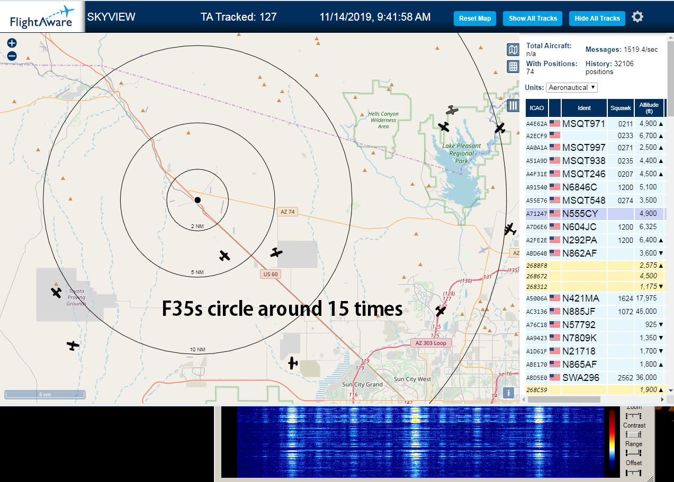Click the SKYVIEW title

pyautogui.click(x=111, y=17)
